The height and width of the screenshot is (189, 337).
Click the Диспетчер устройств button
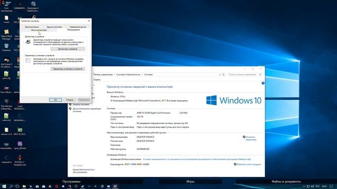[68, 49]
